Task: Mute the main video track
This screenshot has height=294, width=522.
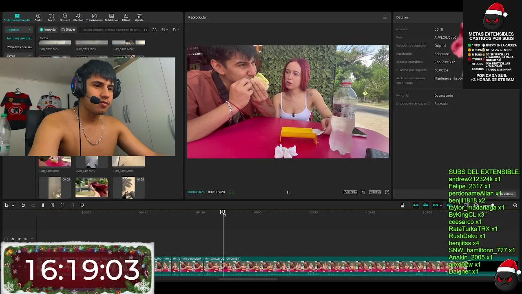Action: (x=26, y=239)
